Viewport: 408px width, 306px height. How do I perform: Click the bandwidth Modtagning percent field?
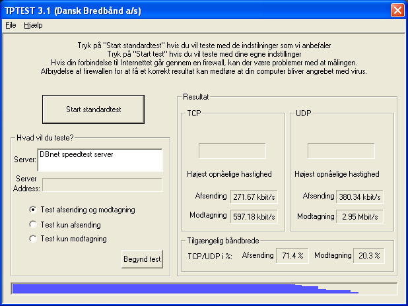pos(368,256)
